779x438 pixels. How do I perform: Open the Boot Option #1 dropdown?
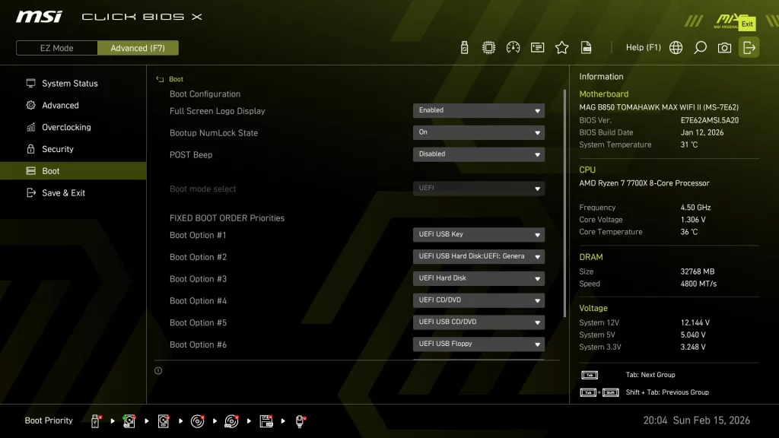478,234
